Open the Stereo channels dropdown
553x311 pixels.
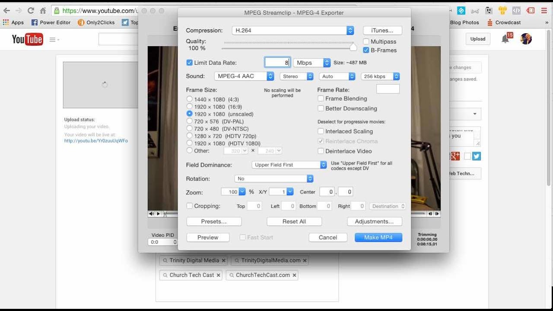click(x=296, y=76)
